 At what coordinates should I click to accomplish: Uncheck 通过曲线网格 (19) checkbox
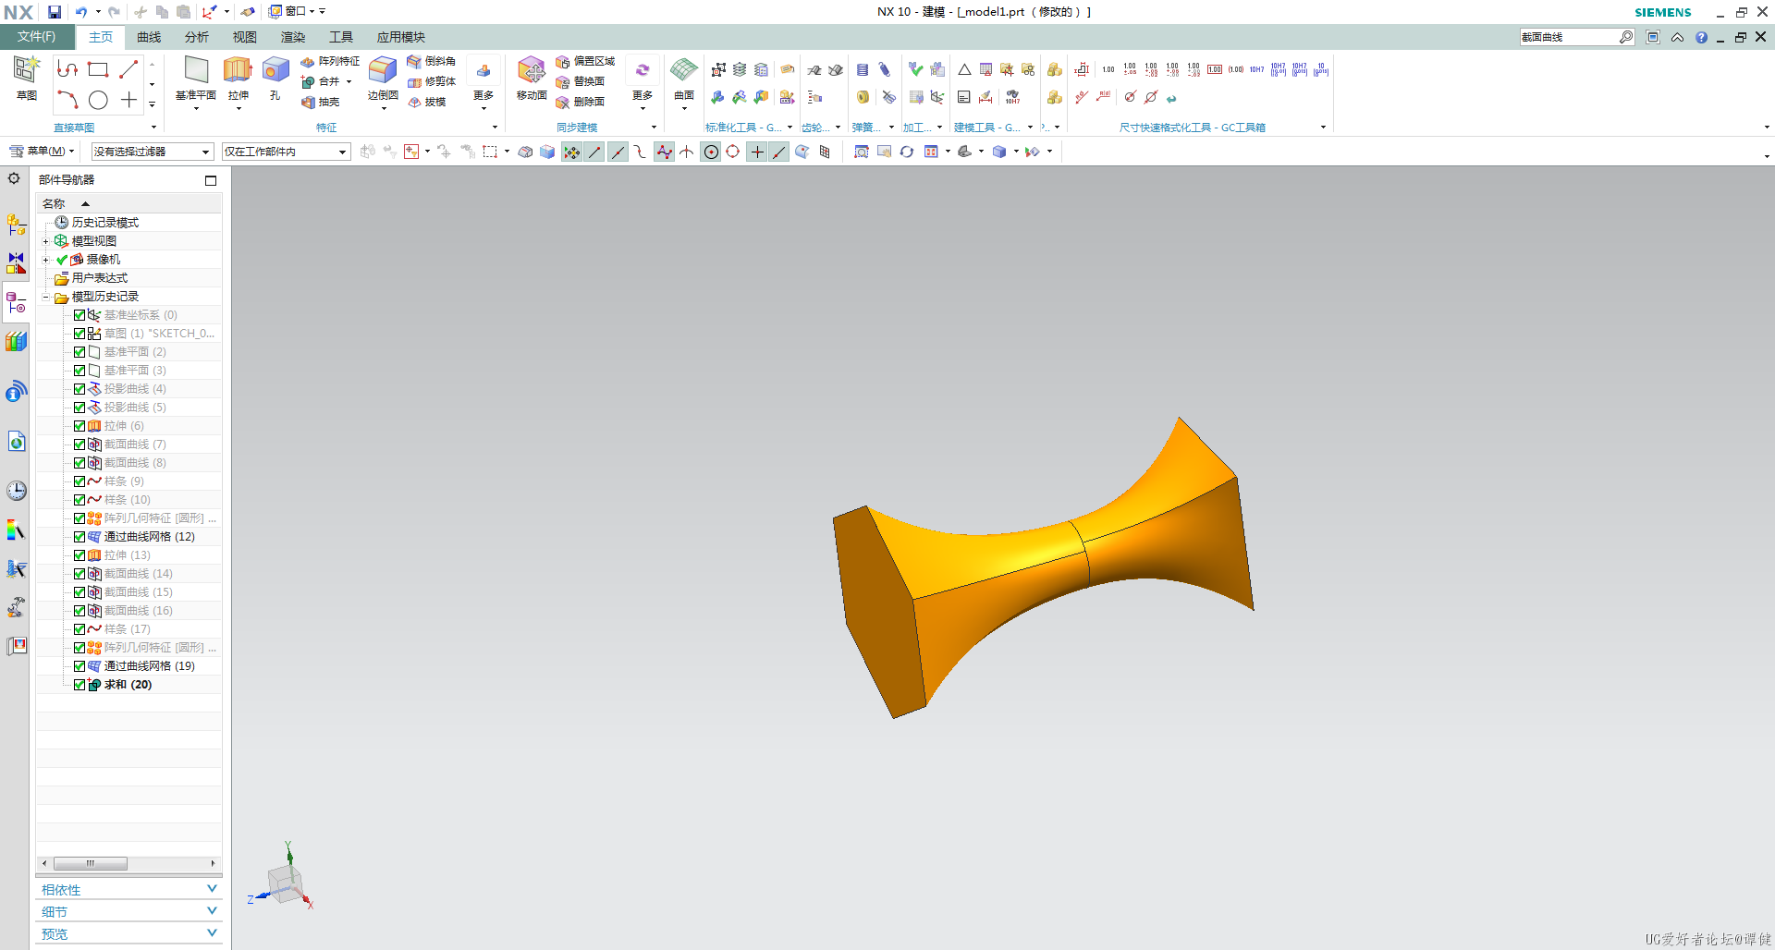80,666
